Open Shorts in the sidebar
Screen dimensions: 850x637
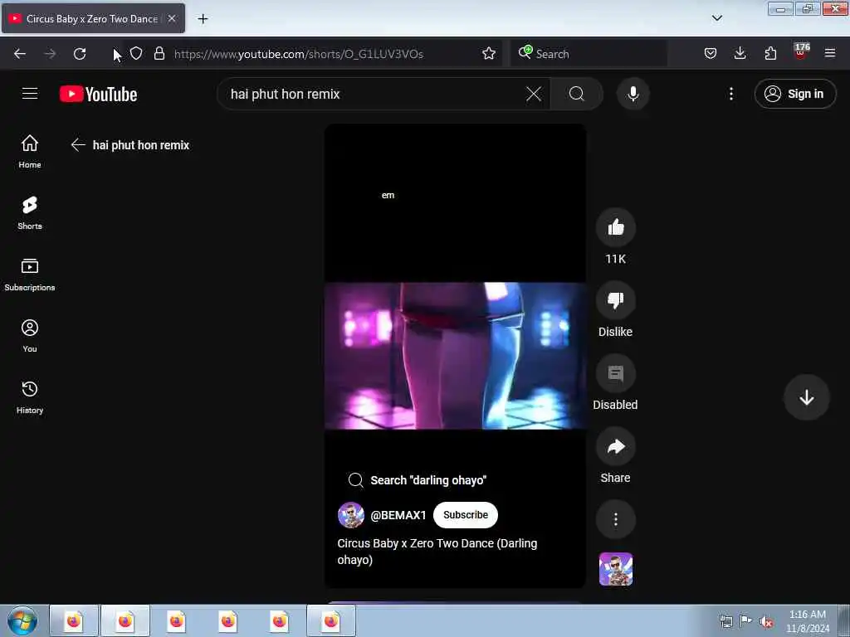(30, 213)
